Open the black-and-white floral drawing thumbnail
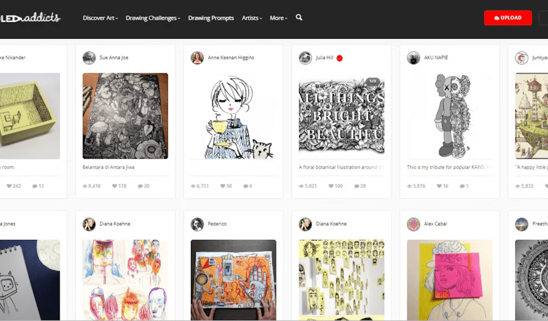The width and height of the screenshot is (548, 321). click(125, 116)
